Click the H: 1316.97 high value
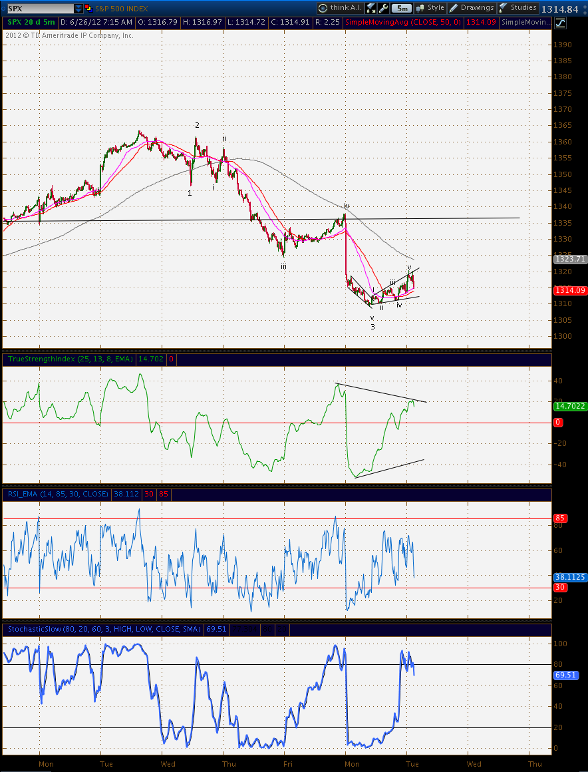588x772 pixels. 202,22
